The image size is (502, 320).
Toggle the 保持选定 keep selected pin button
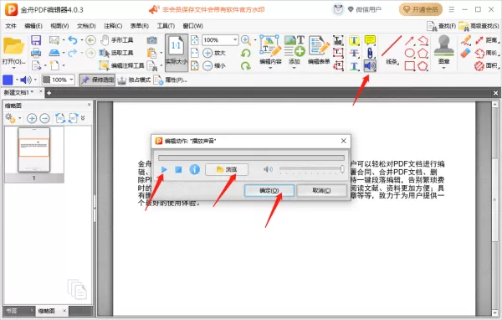click(97, 80)
